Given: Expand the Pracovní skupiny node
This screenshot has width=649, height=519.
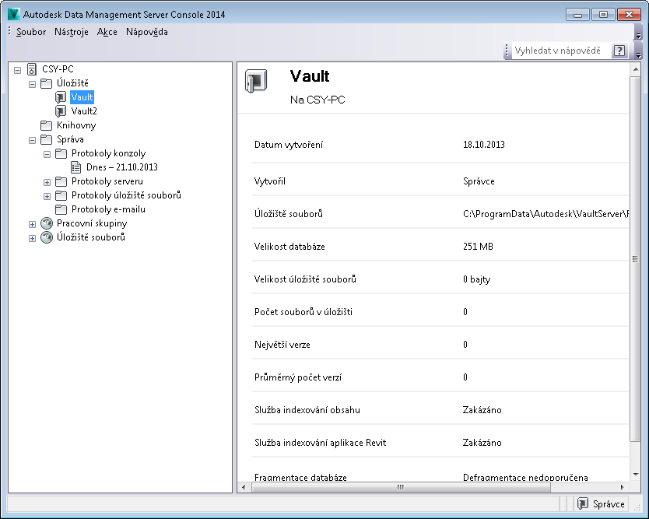Looking at the screenshot, I should pyautogui.click(x=32, y=224).
